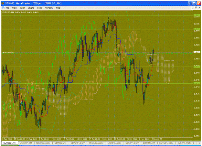
Task: Switch to the EURGBP.,Daily chart tab
Action: [166, 143]
